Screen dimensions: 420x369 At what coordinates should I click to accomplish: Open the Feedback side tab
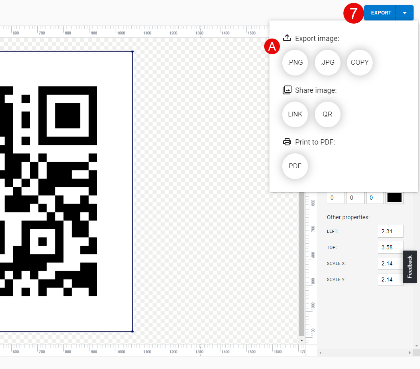(x=410, y=267)
